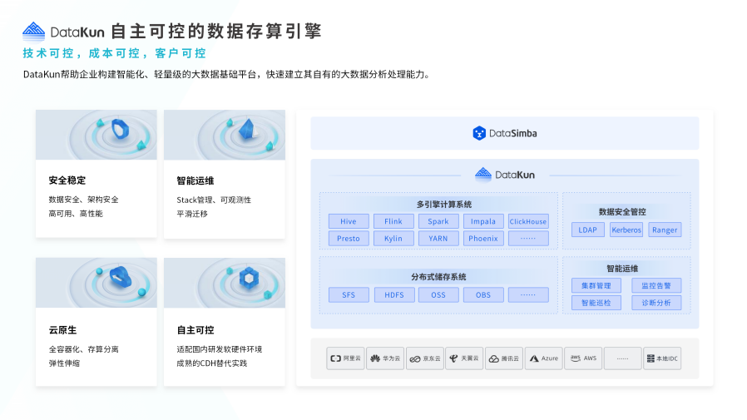Select the Kerberos security box
The image size is (747, 420).
click(626, 230)
